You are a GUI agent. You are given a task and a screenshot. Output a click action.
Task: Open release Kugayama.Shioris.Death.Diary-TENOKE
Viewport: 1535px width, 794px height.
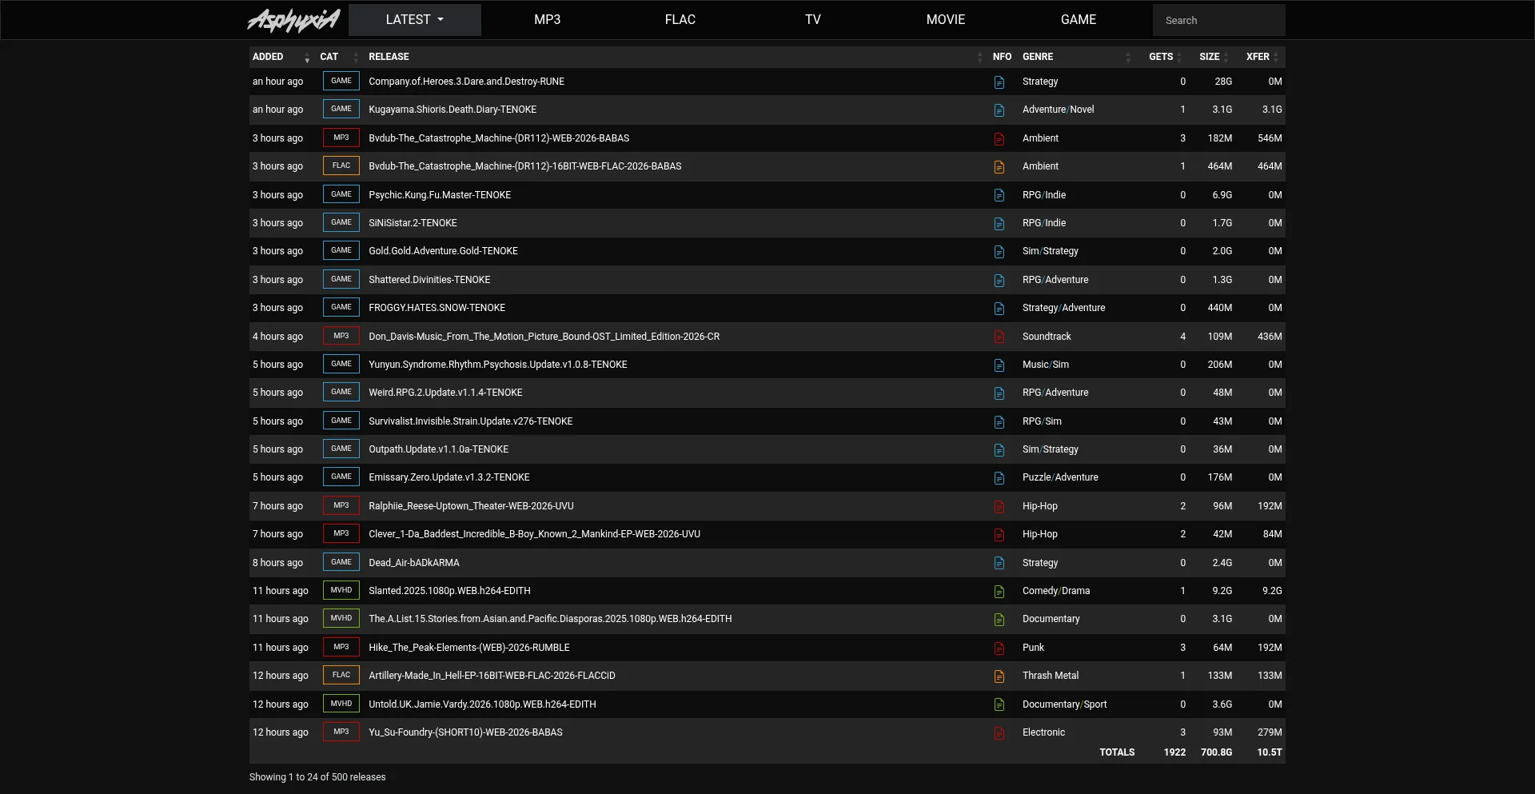click(x=453, y=110)
